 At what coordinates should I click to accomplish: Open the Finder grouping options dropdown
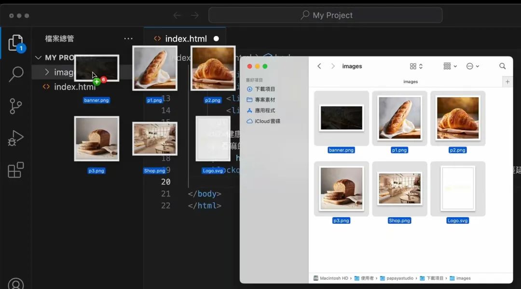coord(450,66)
